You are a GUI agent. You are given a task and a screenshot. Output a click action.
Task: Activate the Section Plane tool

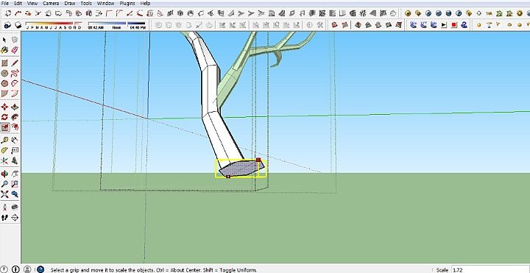point(15,217)
